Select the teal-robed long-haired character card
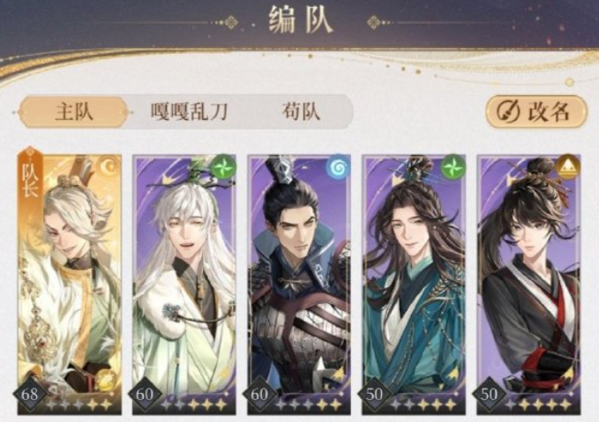This screenshot has height=422, width=599. pyautogui.click(x=414, y=285)
